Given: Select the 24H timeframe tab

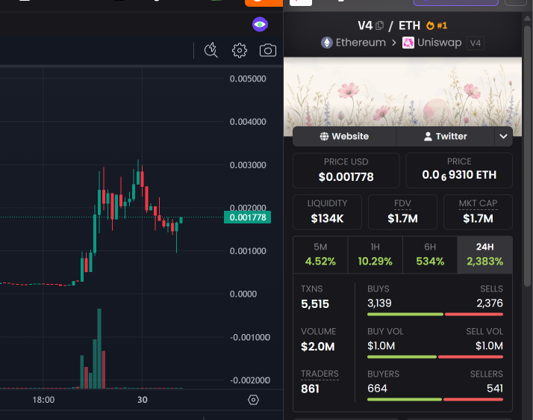Looking at the screenshot, I should pyautogui.click(x=484, y=255).
